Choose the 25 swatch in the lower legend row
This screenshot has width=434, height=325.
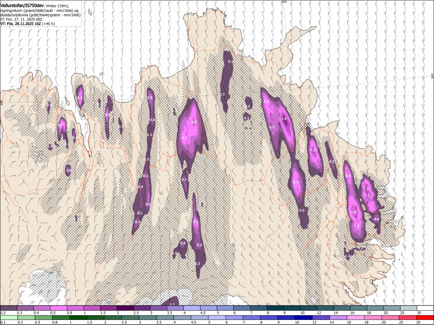point(407,318)
